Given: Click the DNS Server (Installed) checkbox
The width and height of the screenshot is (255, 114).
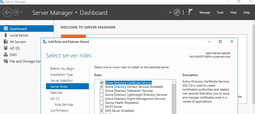Looking at the screenshot, I should (102, 111).
